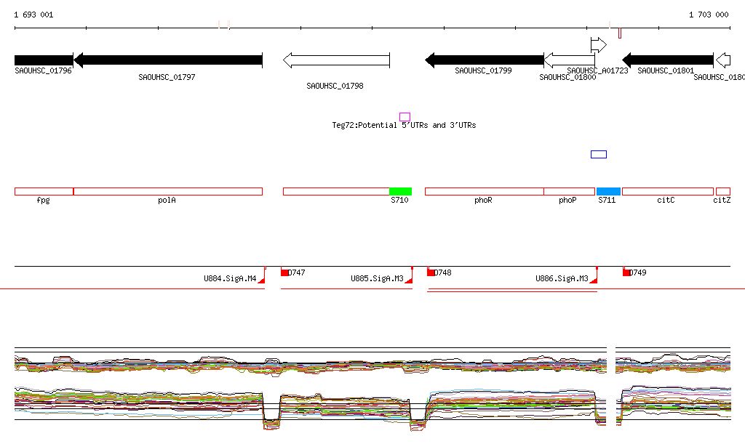Click the phoR gene name text
745x444 pixels.
(483, 200)
